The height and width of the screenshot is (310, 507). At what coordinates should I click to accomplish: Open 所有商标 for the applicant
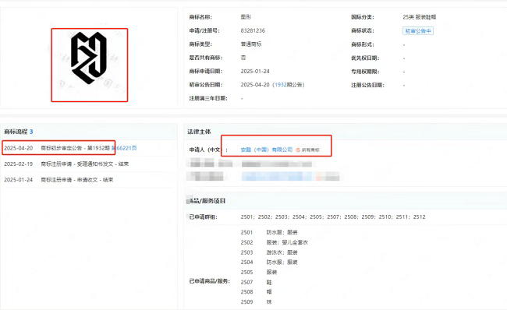pos(307,150)
